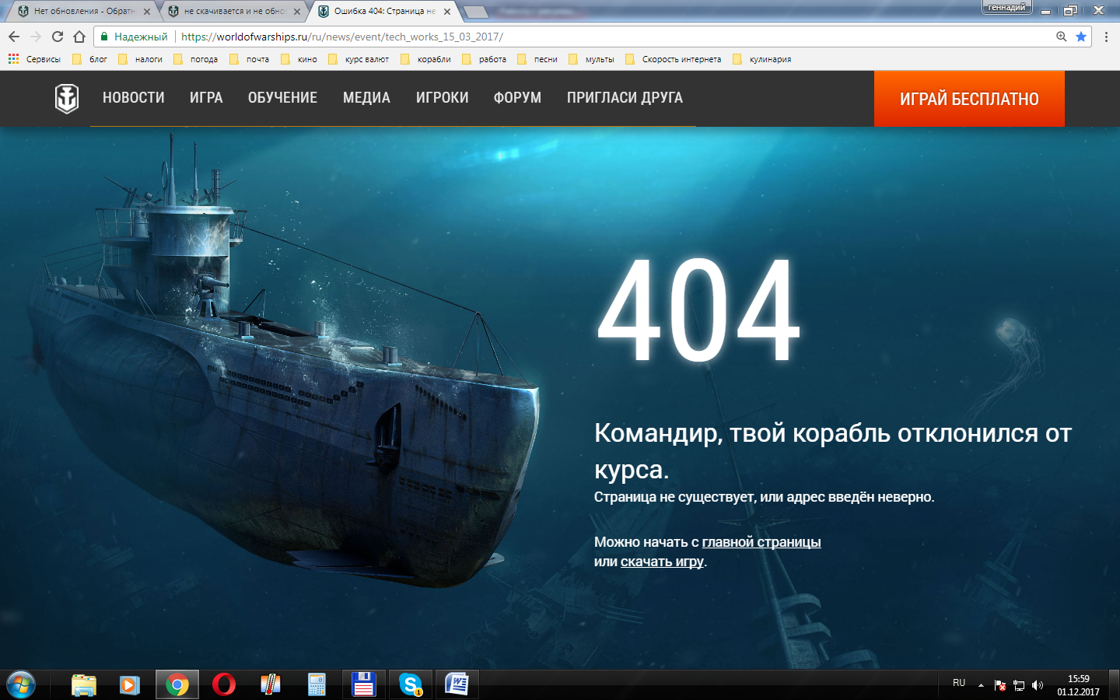Click the Action Center flag tray icon

coord(999,685)
